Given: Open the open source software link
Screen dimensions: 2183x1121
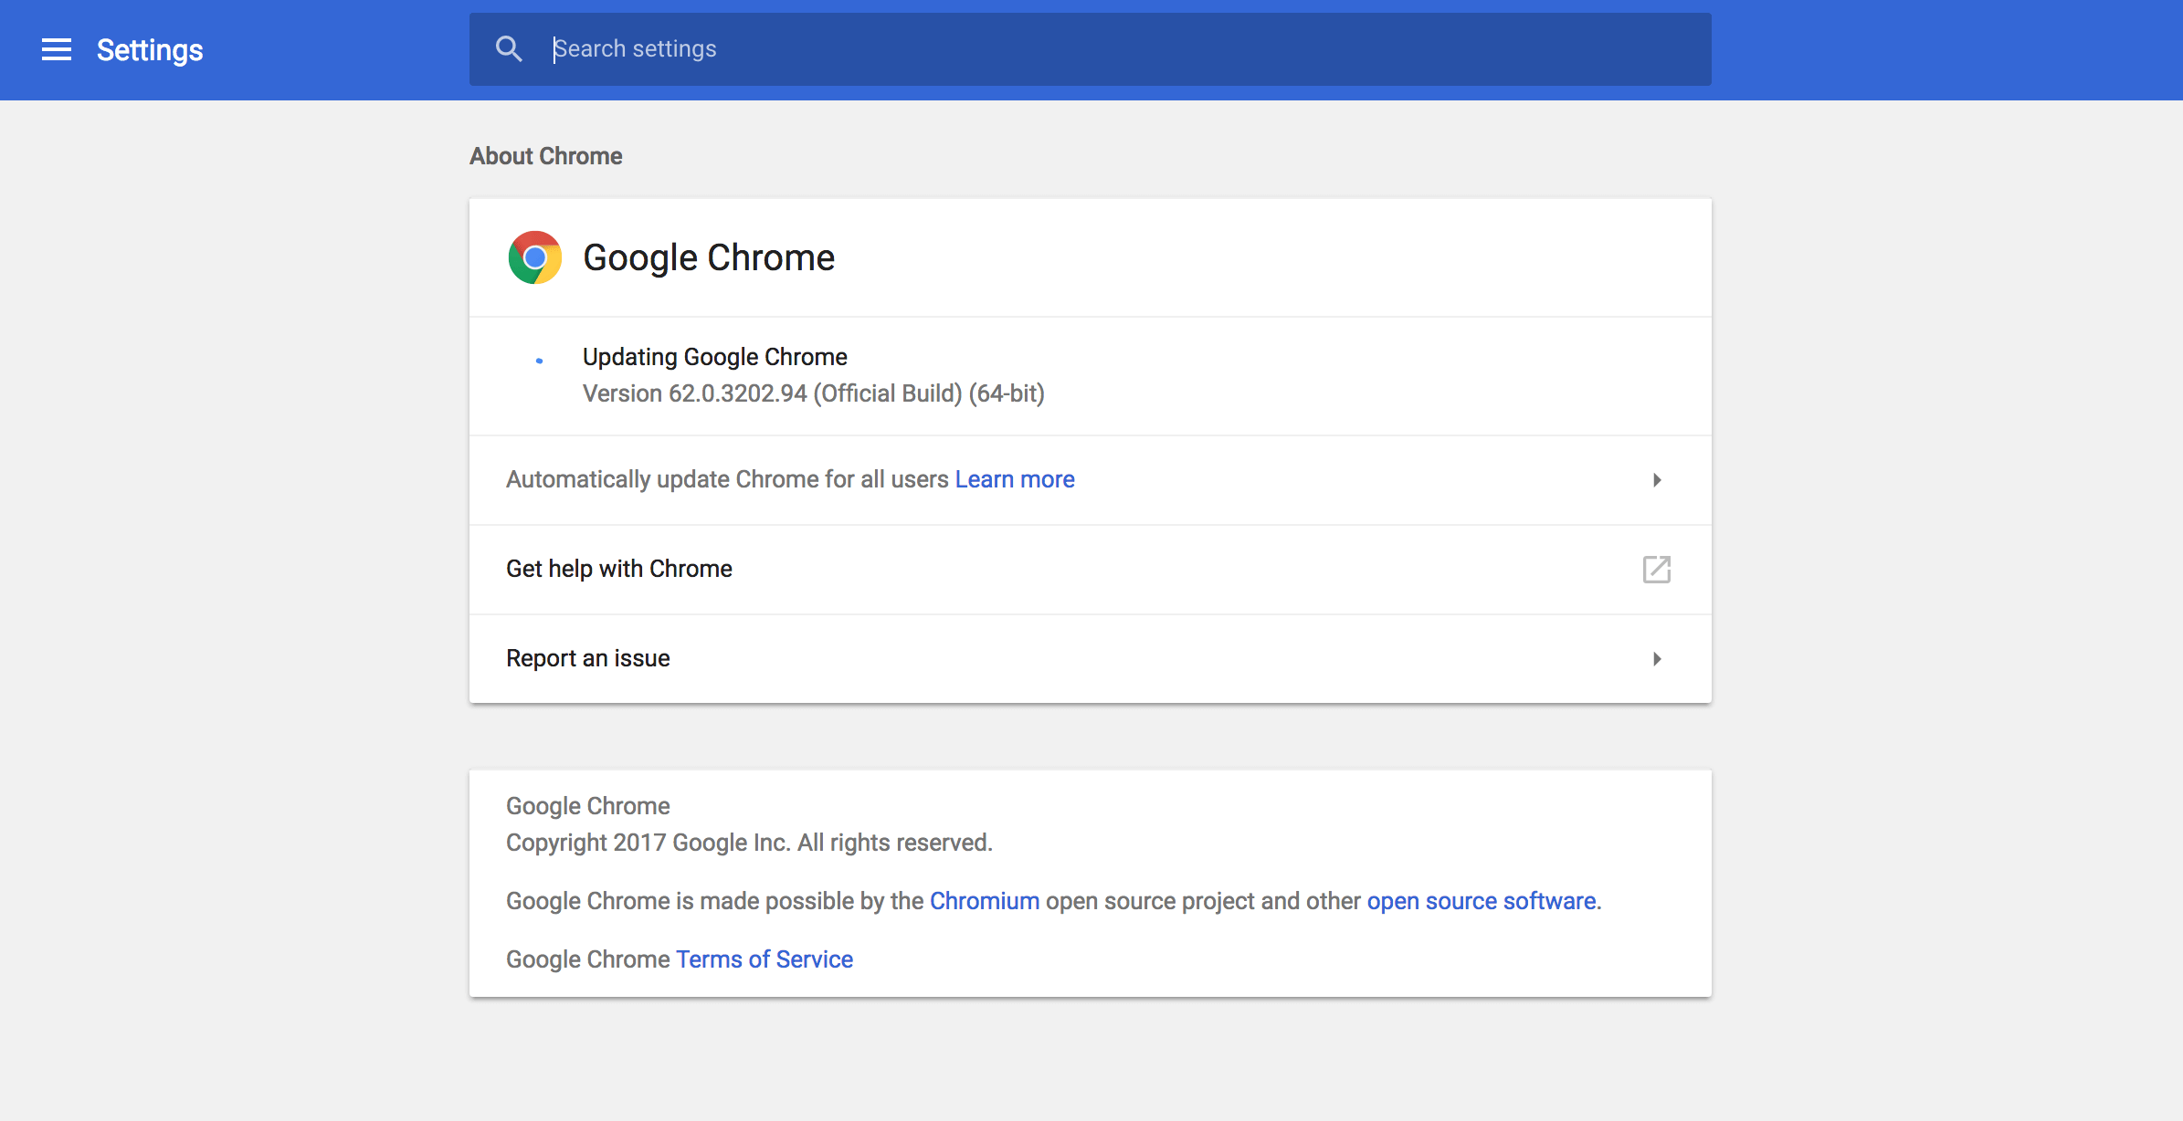Looking at the screenshot, I should [1480, 901].
